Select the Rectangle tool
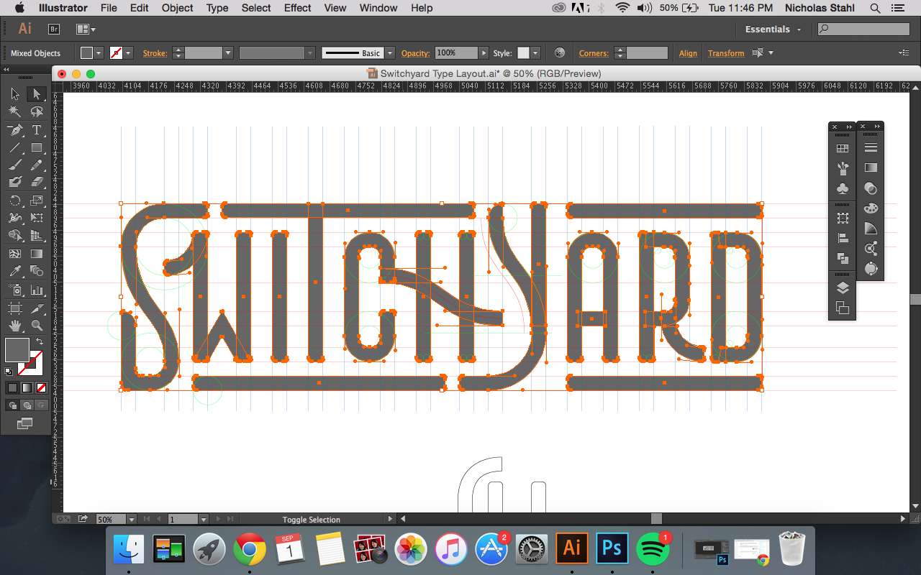This screenshot has width=921, height=575. [37, 148]
